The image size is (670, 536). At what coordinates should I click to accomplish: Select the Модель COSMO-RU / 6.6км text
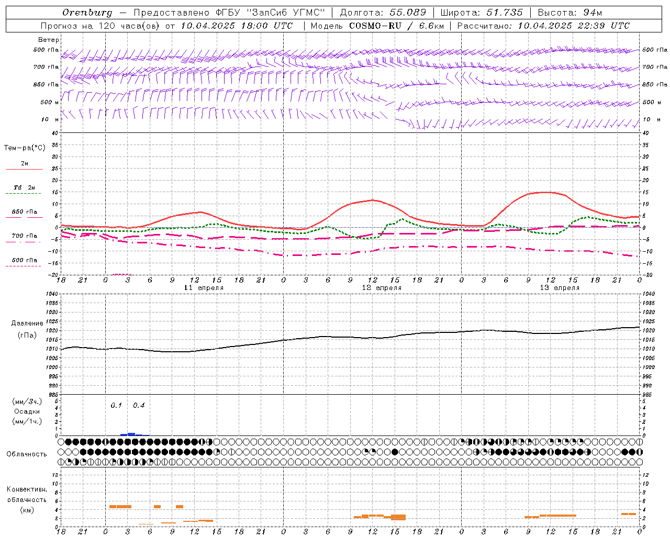(x=377, y=26)
